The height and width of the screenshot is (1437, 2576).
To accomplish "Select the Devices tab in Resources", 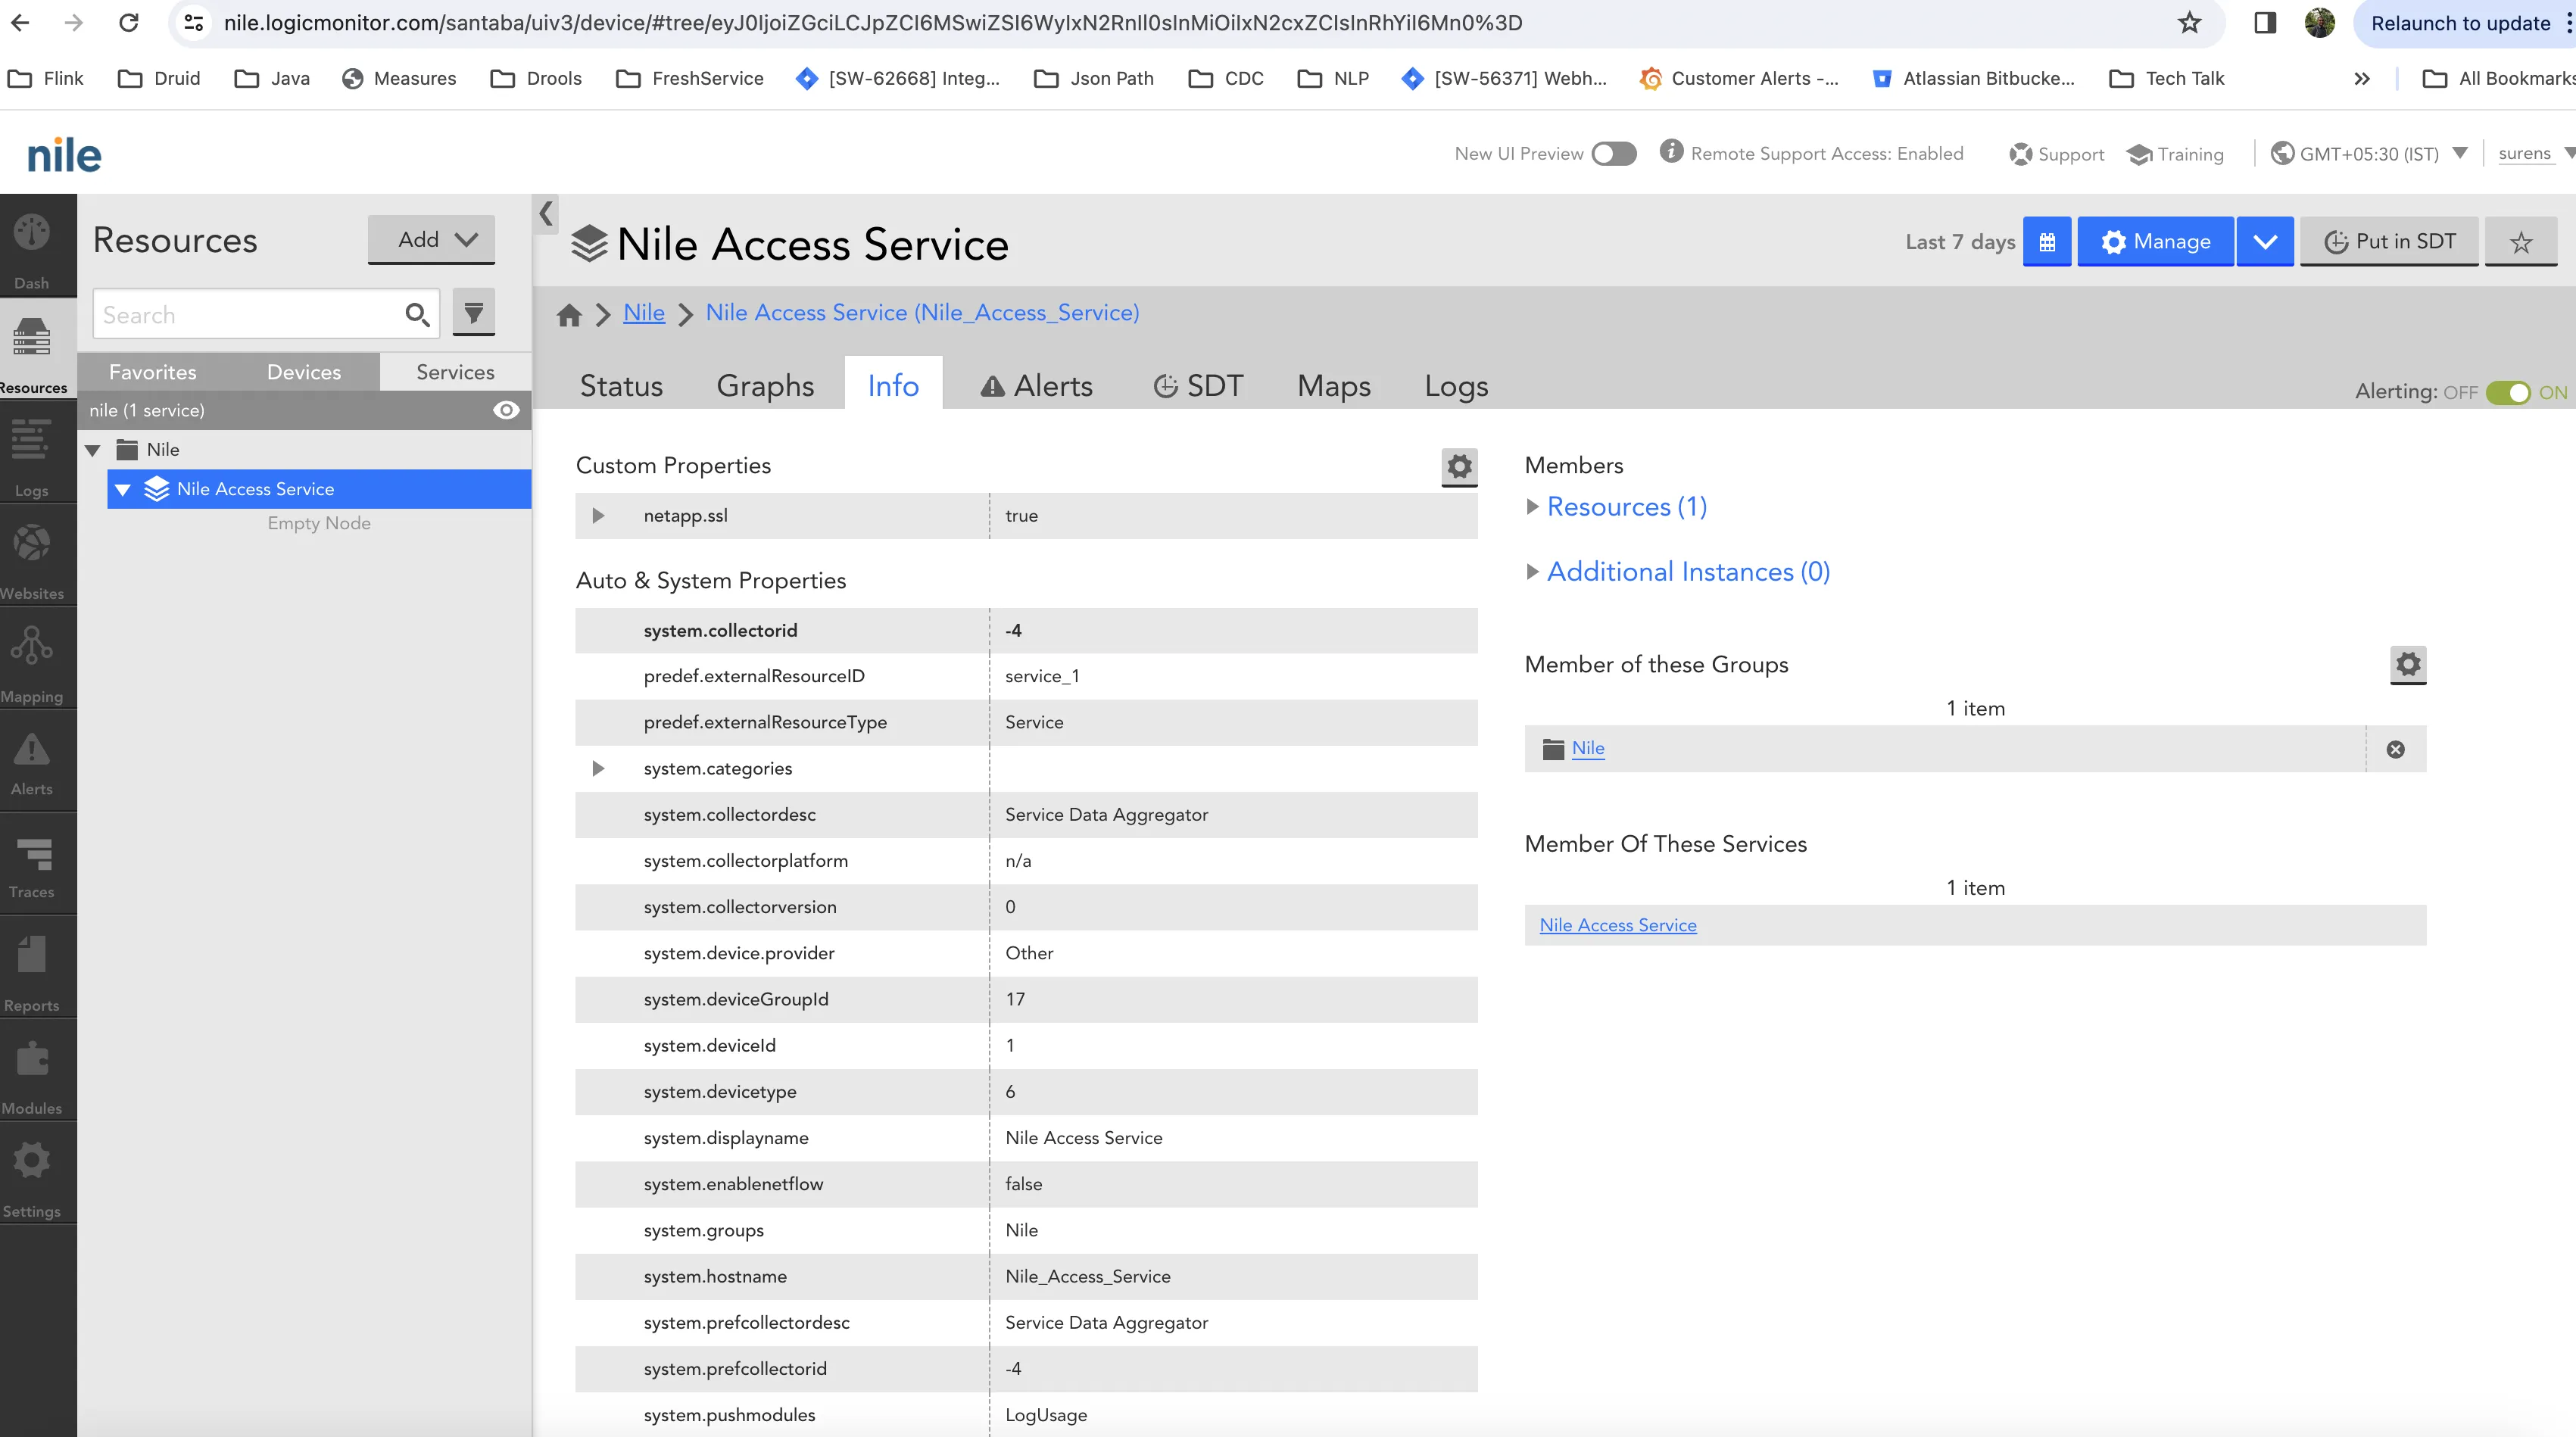I will coord(304,372).
